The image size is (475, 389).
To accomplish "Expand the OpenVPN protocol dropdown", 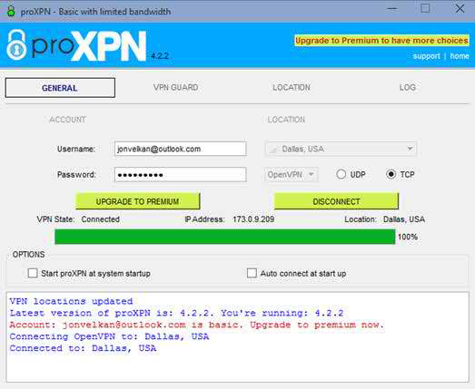I will click(291, 174).
